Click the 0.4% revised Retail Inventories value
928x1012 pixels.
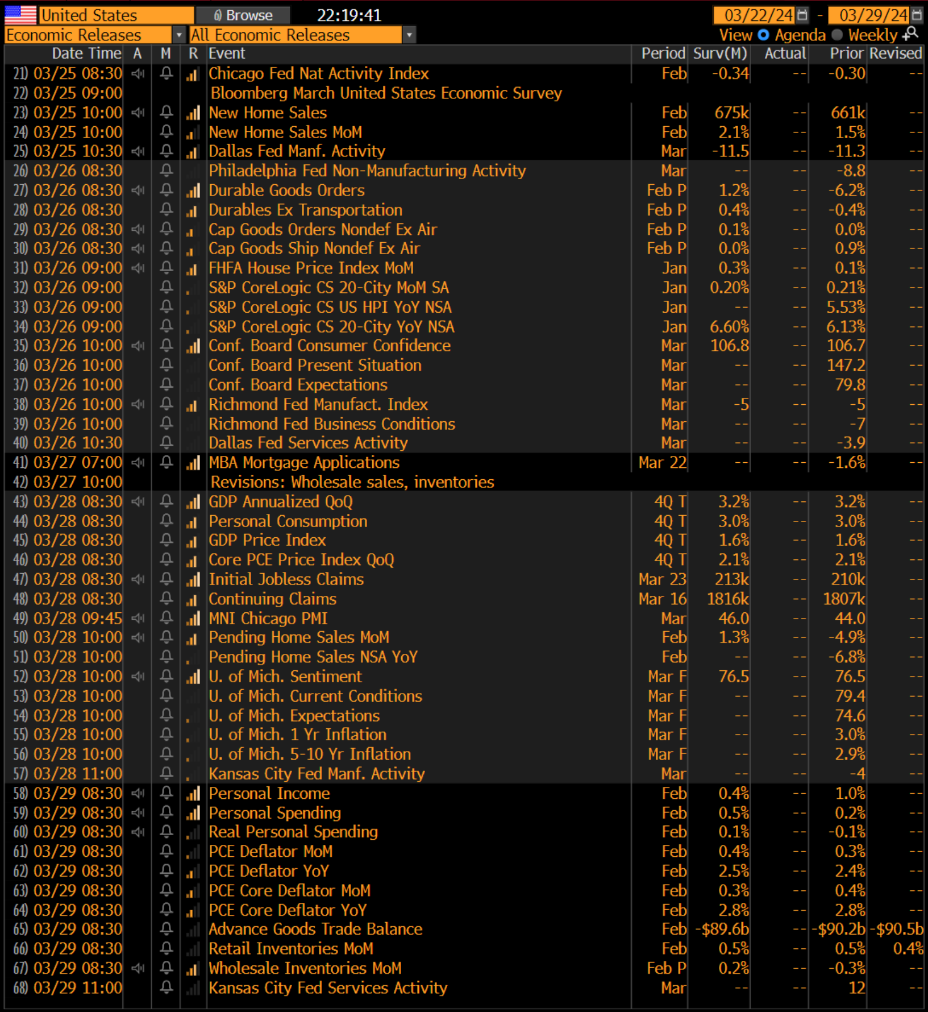pyautogui.click(x=908, y=948)
